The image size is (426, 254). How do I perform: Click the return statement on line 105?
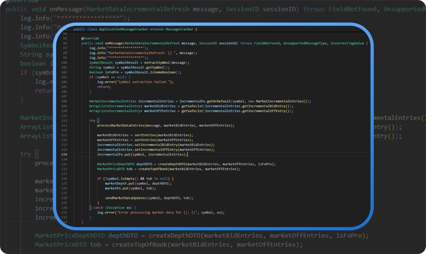click(x=104, y=87)
